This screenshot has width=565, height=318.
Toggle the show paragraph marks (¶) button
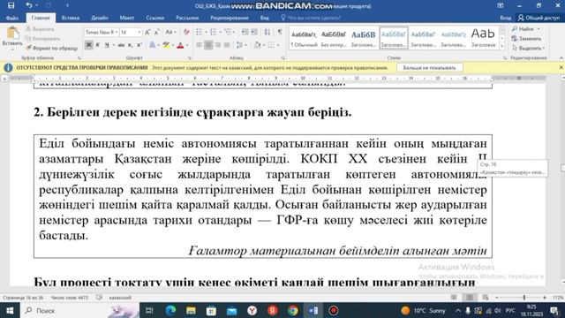[x=280, y=32]
